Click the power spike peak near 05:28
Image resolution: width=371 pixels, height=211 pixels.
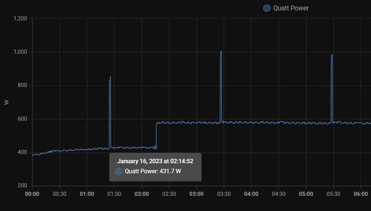pos(332,55)
